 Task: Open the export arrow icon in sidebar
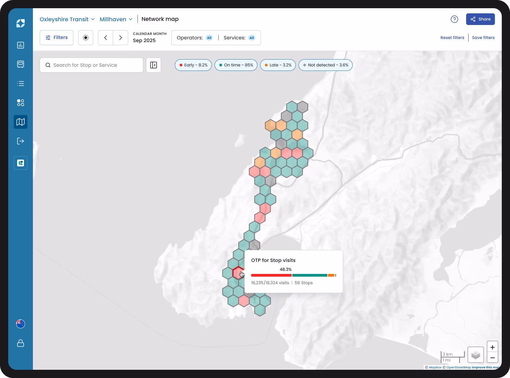click(21, 141)
